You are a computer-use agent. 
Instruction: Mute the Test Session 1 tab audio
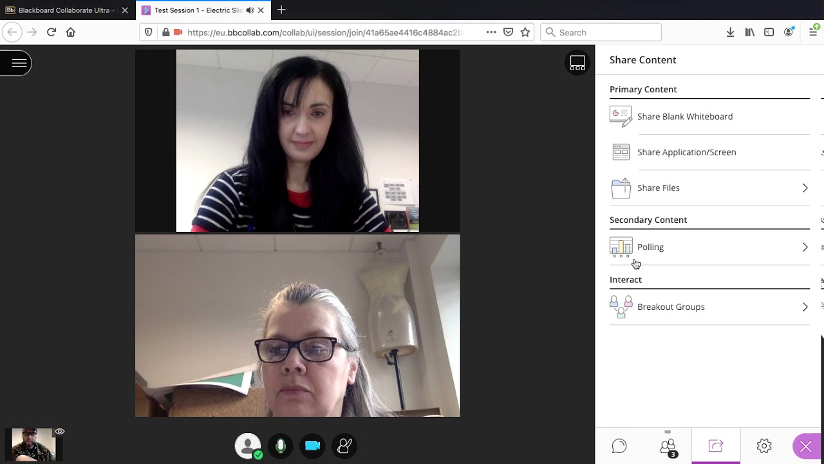click(x=250, y=10)
